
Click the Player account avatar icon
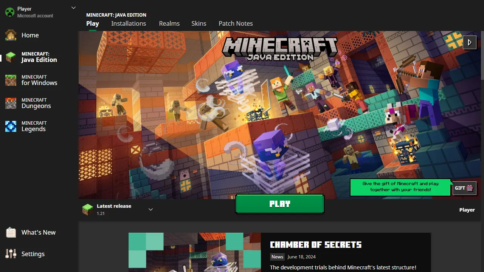click(x=9, y=12)
